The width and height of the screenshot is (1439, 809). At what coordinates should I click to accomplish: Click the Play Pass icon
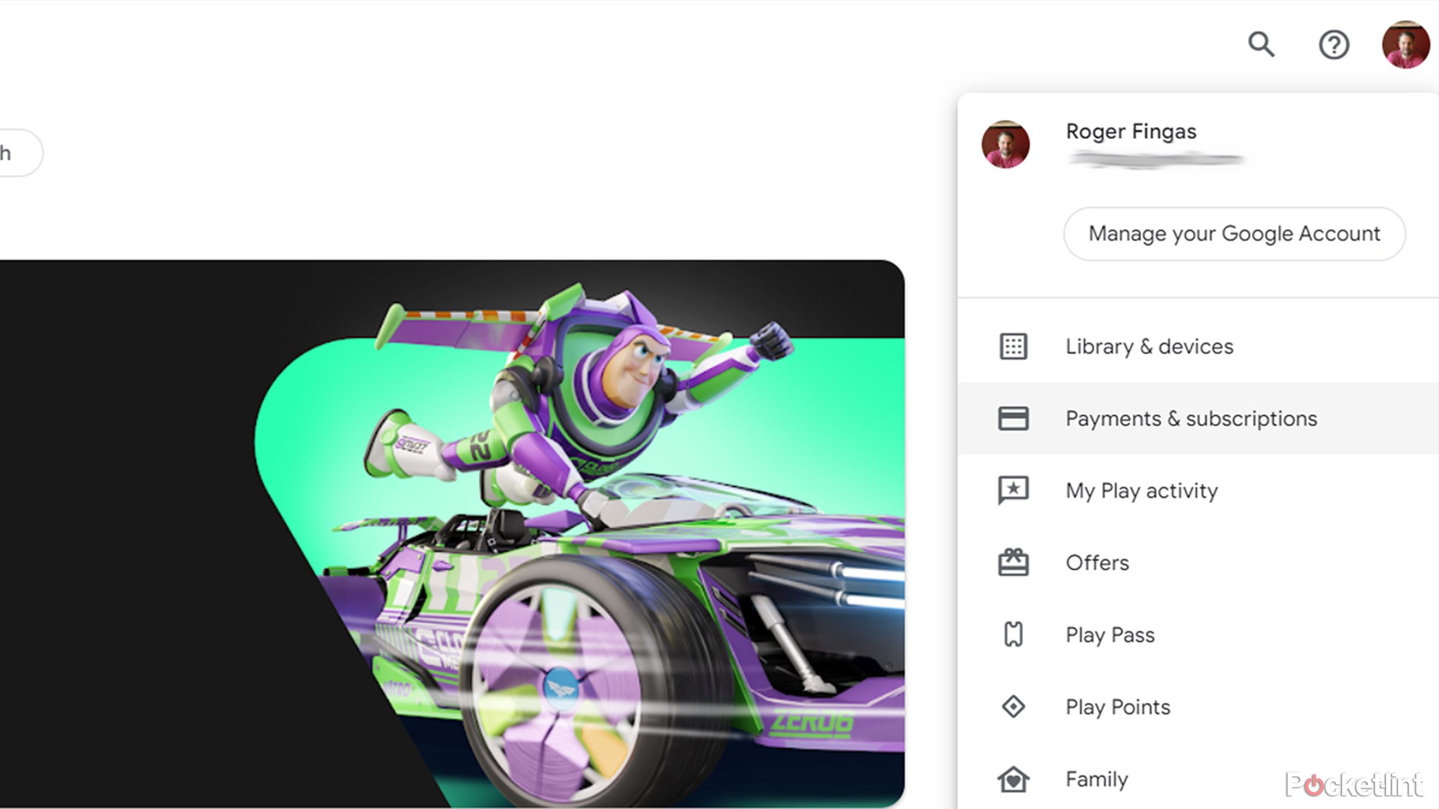click(1013, 634)
